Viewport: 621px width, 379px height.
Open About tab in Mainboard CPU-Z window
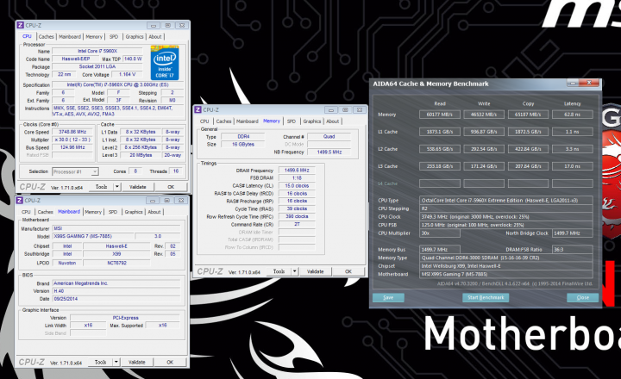154,212
